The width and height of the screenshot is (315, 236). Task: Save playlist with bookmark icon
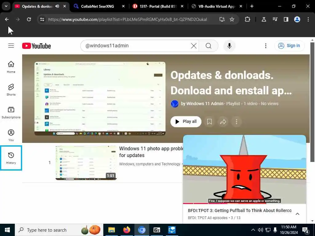click(209, 122)
